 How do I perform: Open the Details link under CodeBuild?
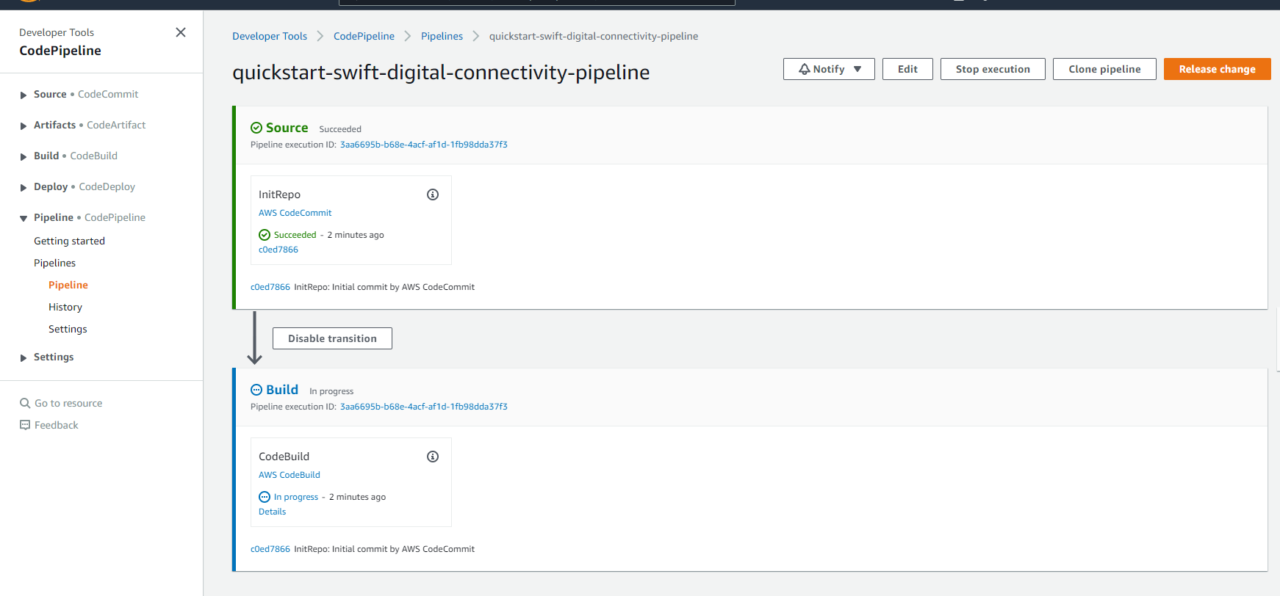(x=272, y=512)
